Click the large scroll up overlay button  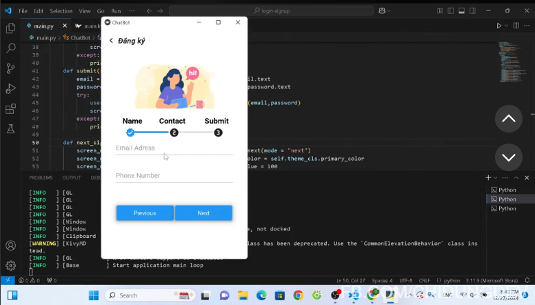coord(508,119)
